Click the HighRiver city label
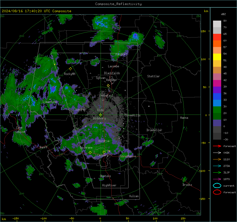 [x=109, y=185]
